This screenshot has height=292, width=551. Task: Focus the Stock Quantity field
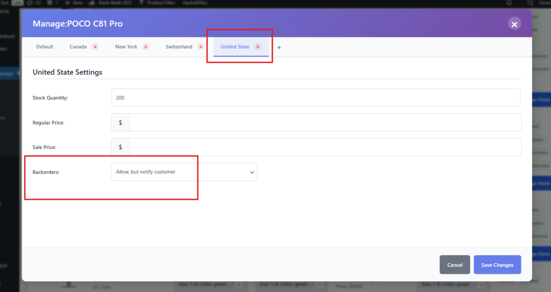click(315, 98)
